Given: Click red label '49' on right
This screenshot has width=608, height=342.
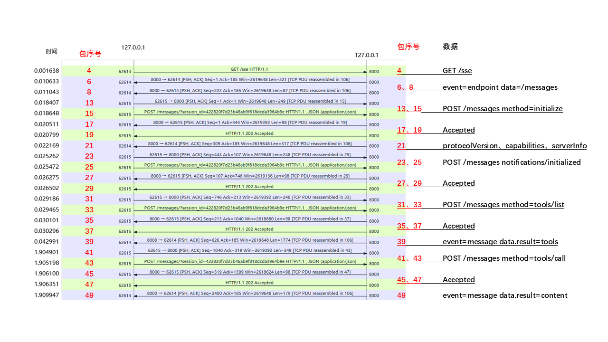Looking at the screenshot, I should [x=401, y=295].
